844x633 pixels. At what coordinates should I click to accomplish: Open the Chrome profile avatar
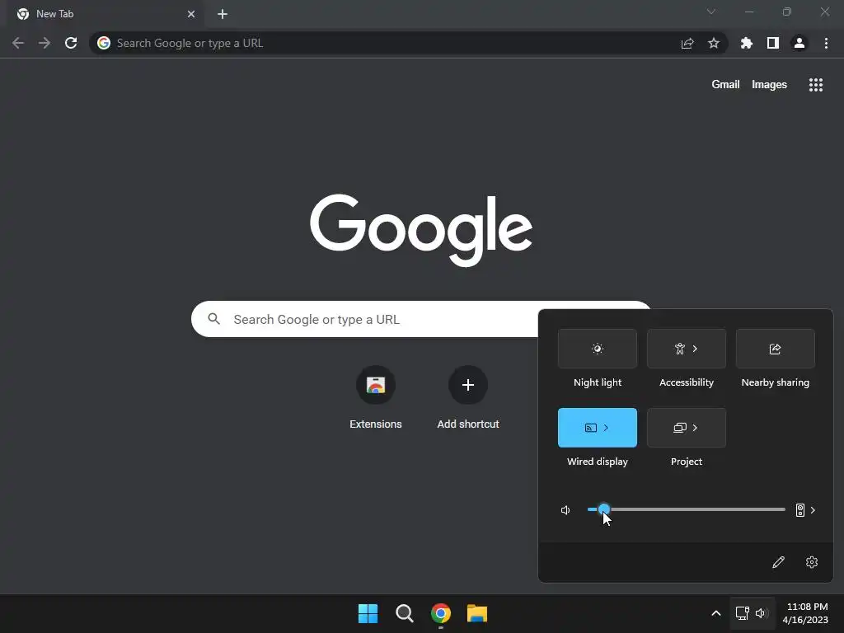[x=799, y=43]
